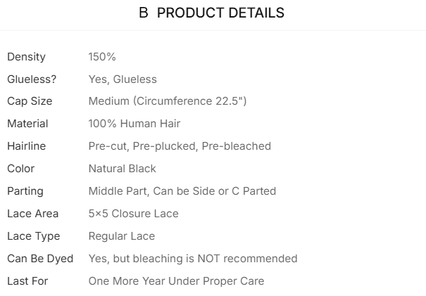The height and width of the screenshot is (296, 426).
Task: Click the Natural Black color value
Action: 123,169
